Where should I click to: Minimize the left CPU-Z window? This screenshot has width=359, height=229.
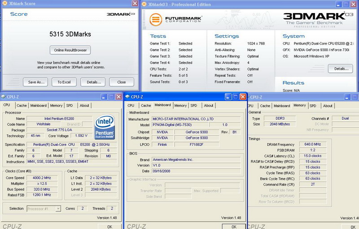[x=104, y=97]
